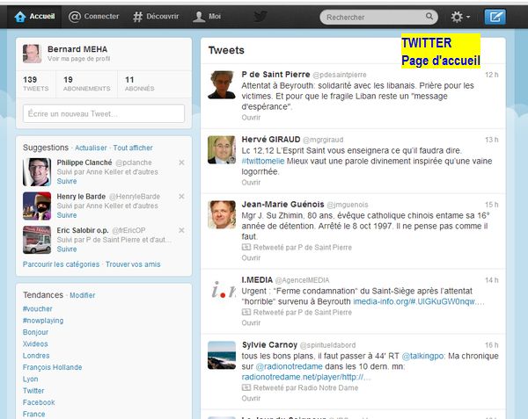
Task: Open the François Hollande trend
Action: [52, 367]
